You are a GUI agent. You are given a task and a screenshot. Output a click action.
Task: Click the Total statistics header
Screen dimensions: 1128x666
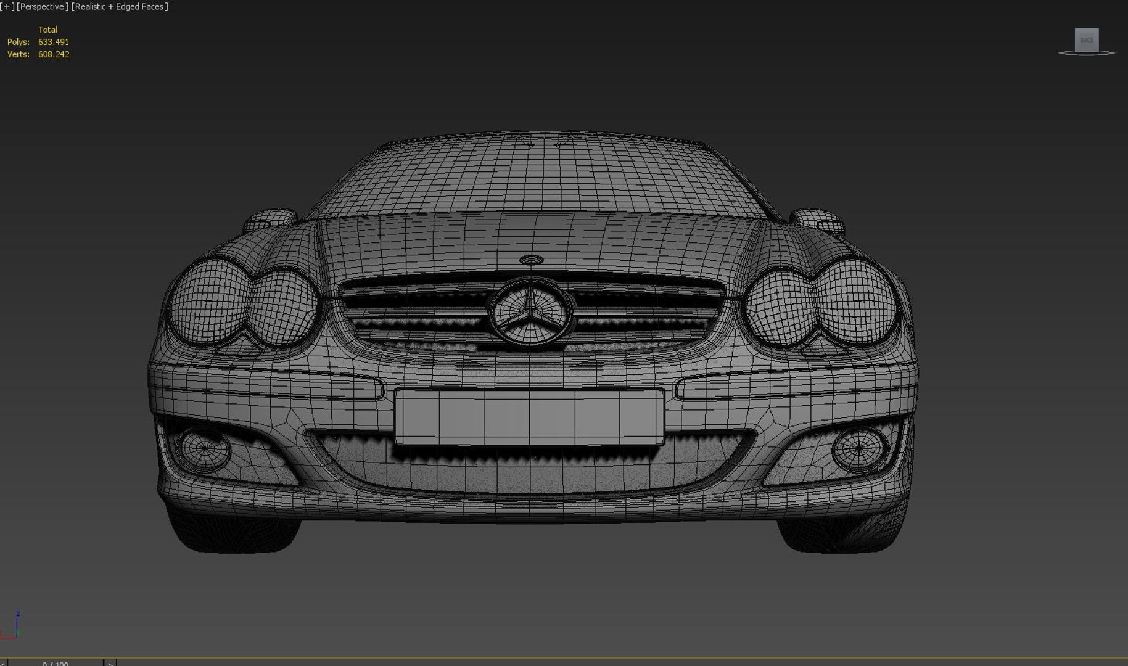tap(47, 30)
